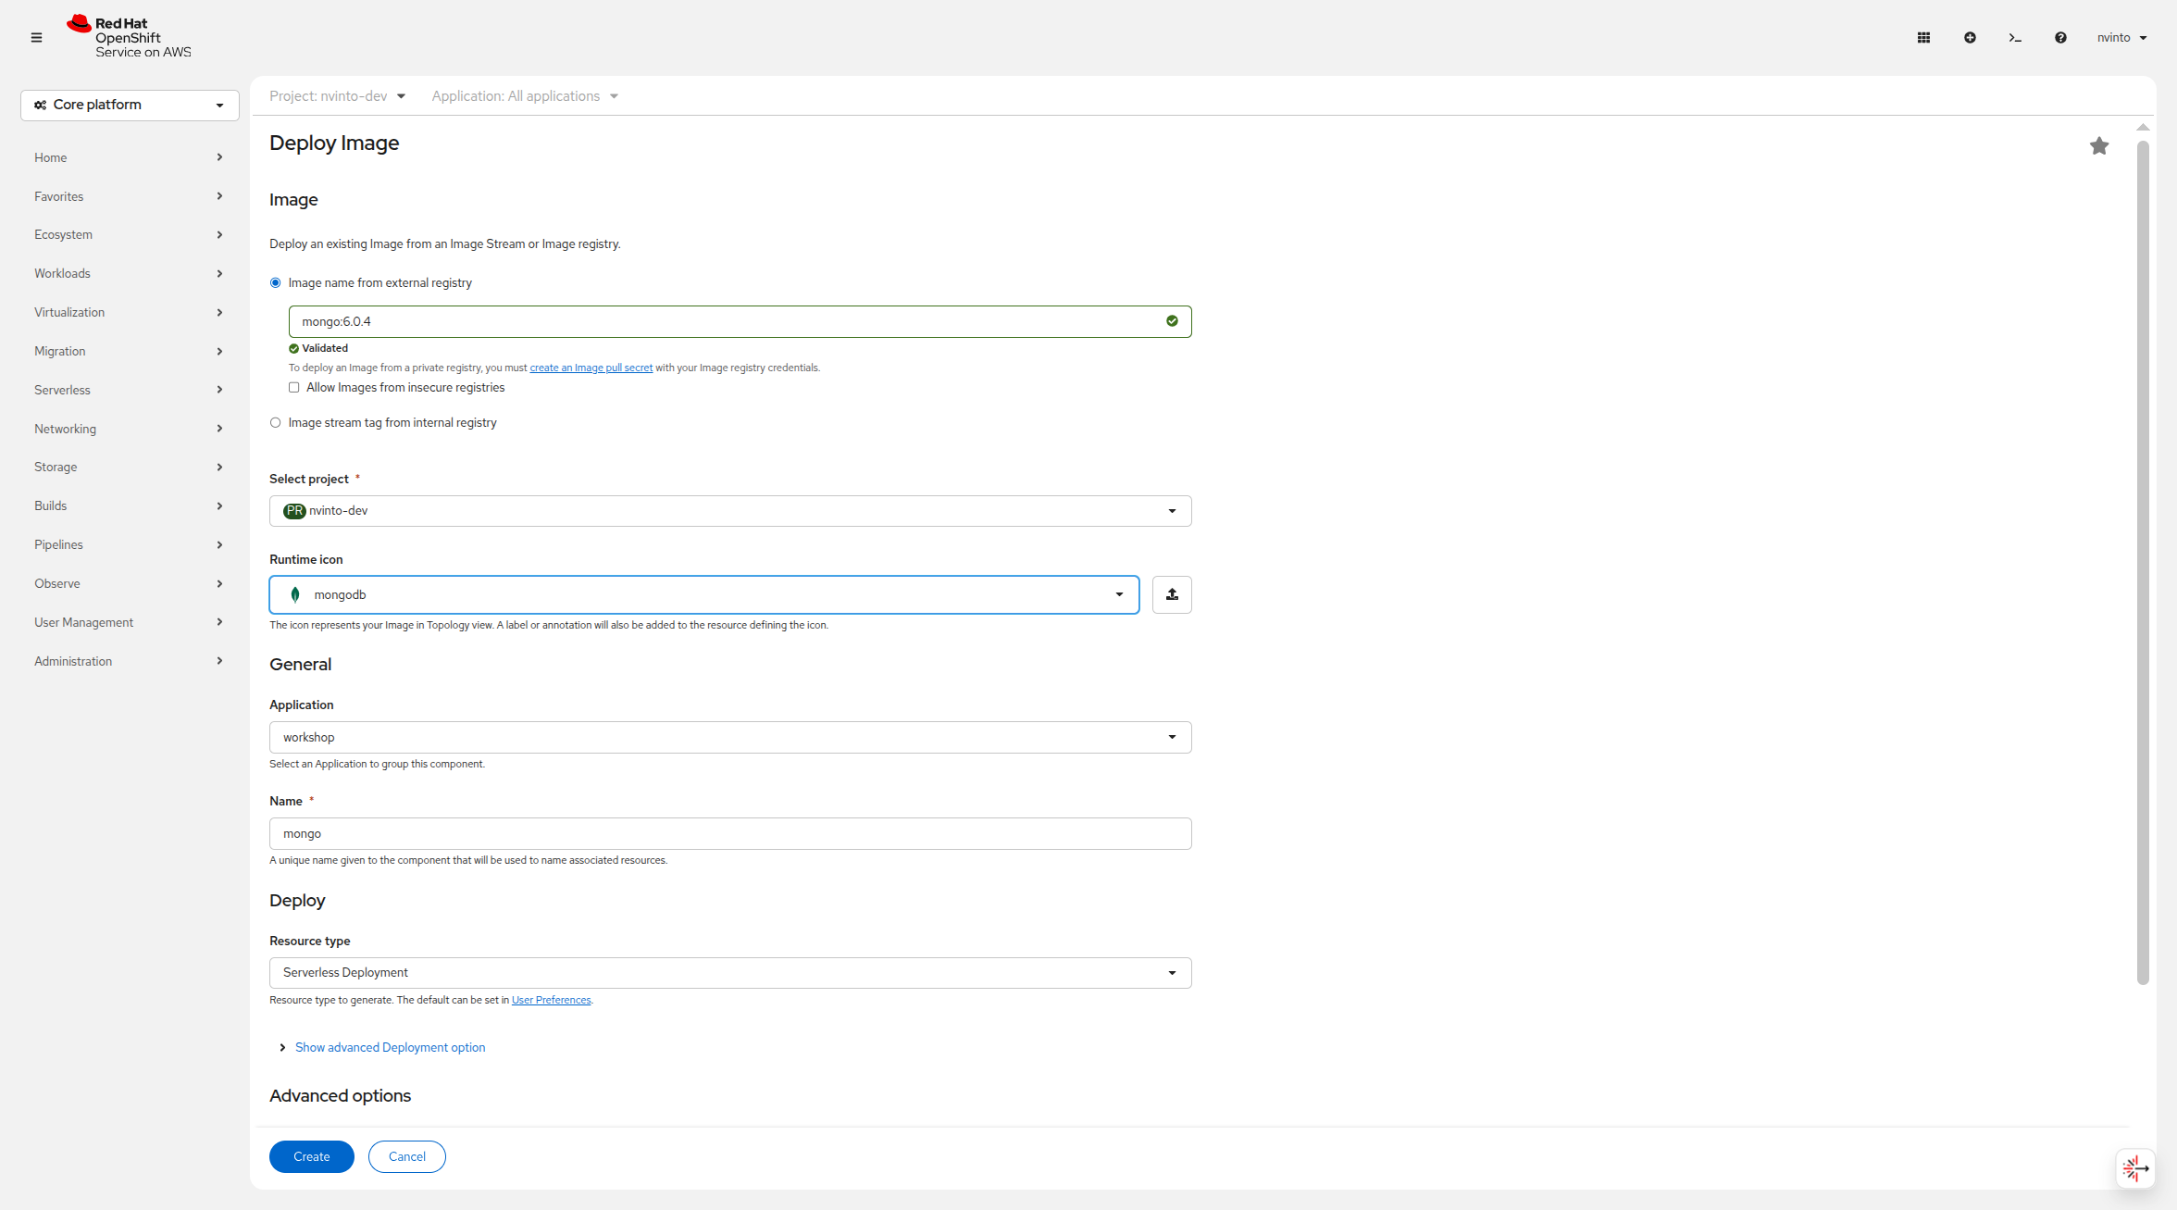Open the Application workshop dropdown
The height and width of the screenshot is (1210, 2177).
tap(730, 737)
